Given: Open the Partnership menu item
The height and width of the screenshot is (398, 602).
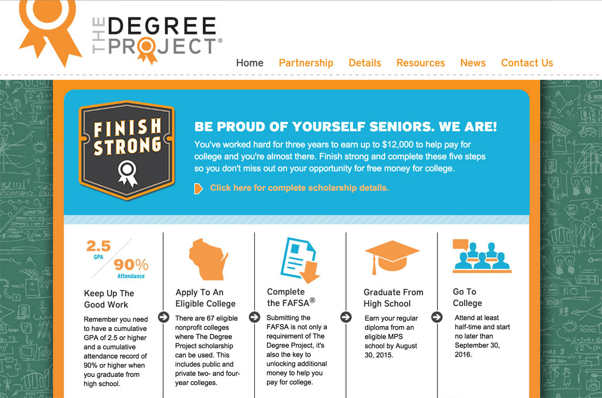Looking at the screenshot, I should coord(306,63).
